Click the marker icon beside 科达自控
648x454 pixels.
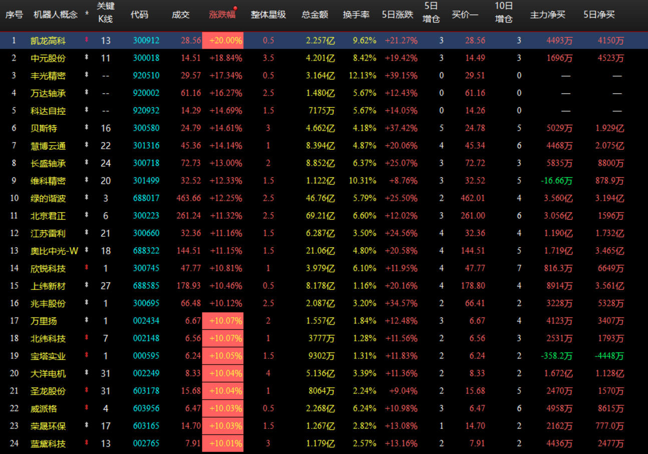(x=87, y=110)
